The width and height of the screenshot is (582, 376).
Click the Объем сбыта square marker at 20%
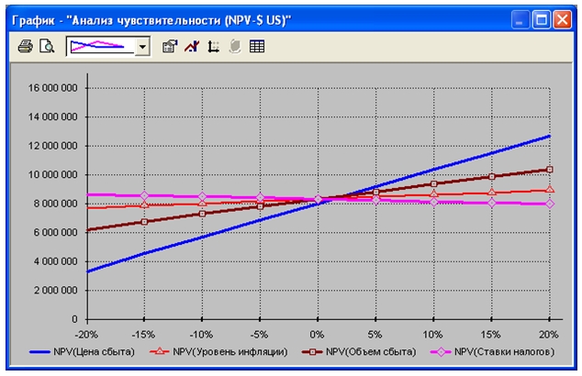point(550,170)
